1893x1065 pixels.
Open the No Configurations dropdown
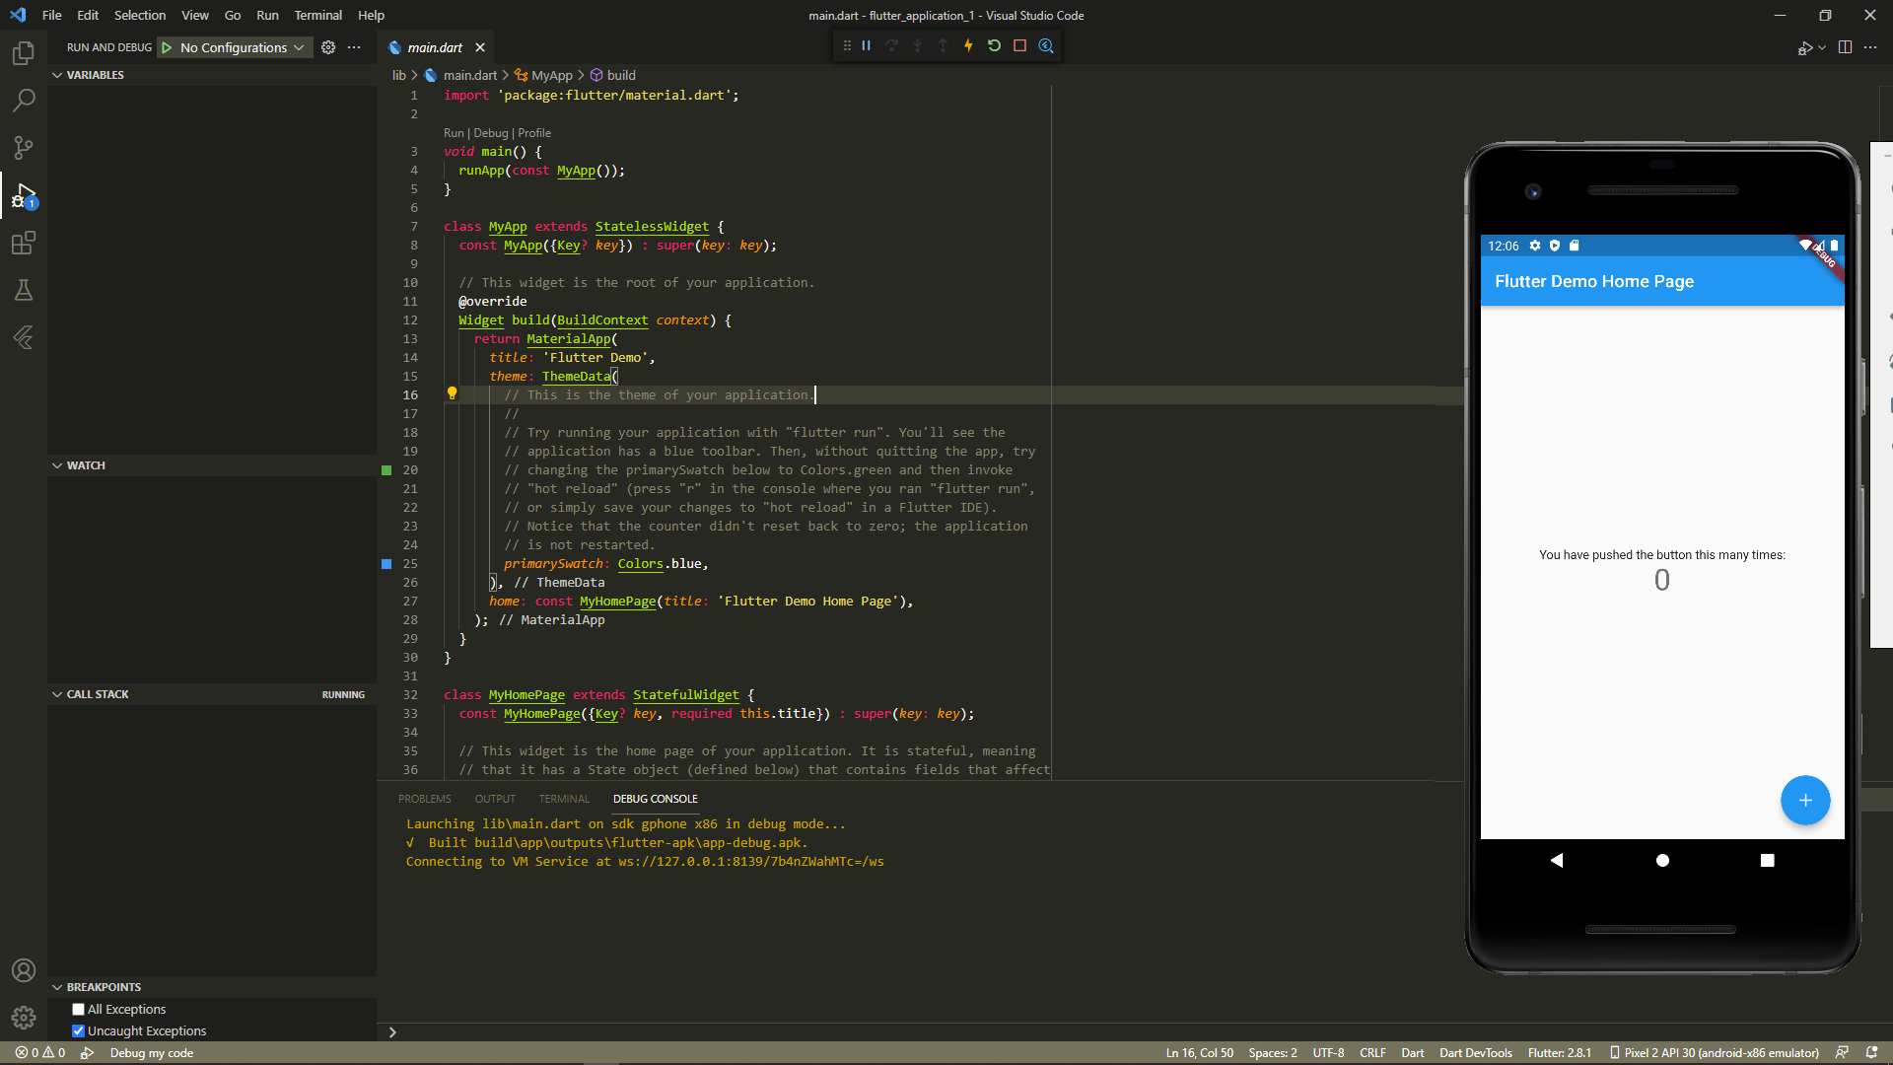pyautogui.click(x=242, y=47)
